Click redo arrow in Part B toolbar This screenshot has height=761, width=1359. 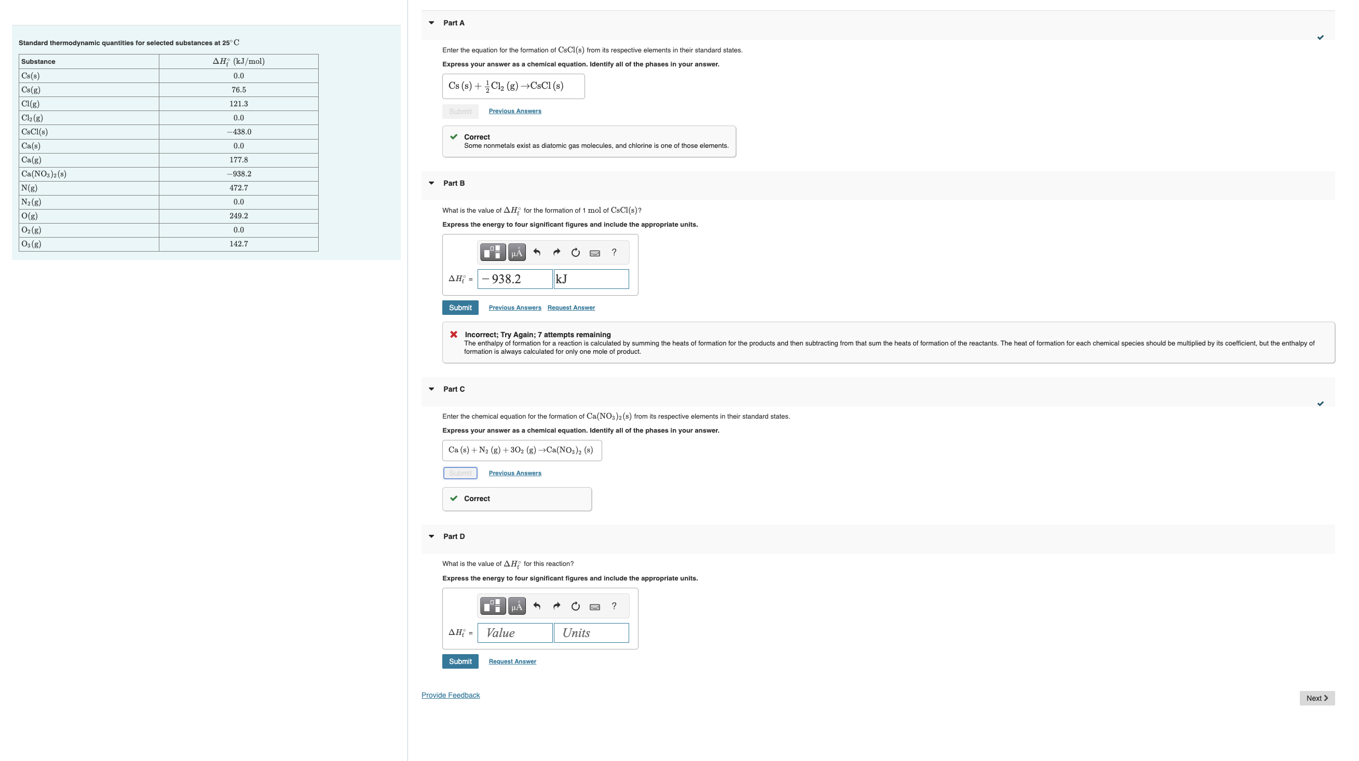point(556,253)
